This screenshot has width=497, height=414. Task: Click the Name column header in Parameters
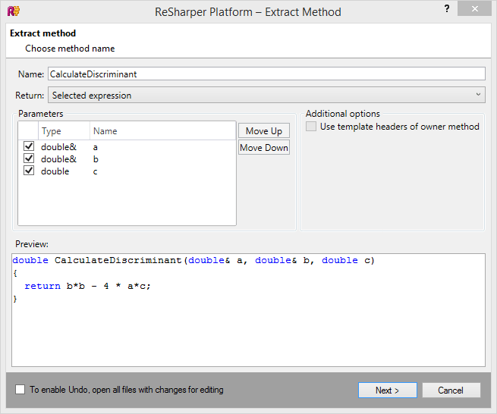coord(163,131)
